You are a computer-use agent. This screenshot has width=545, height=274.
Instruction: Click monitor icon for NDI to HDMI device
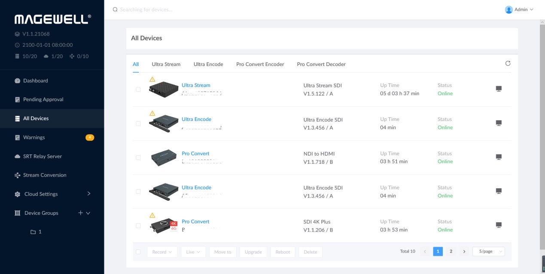point(499,157)
